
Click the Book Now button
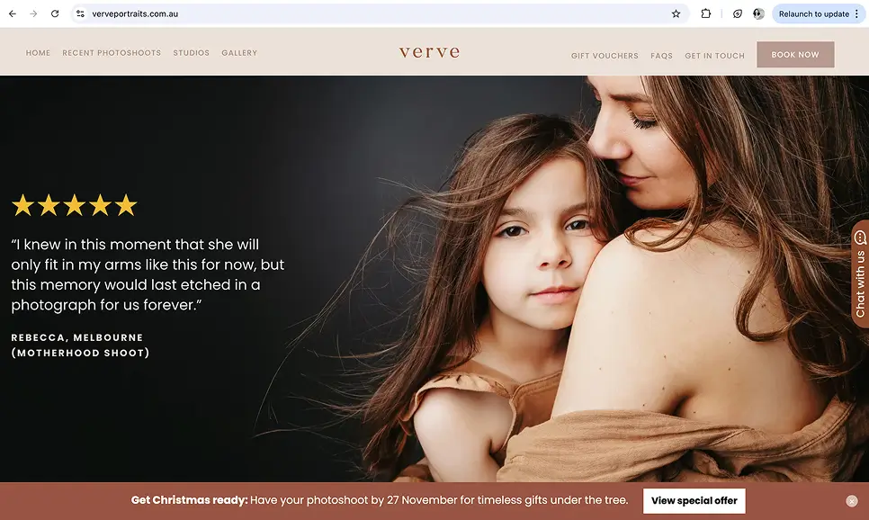(x=795, y=54)
